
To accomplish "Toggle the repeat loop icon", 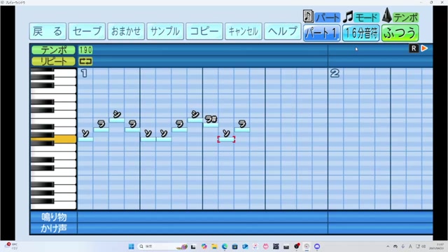I will (85, 61).
